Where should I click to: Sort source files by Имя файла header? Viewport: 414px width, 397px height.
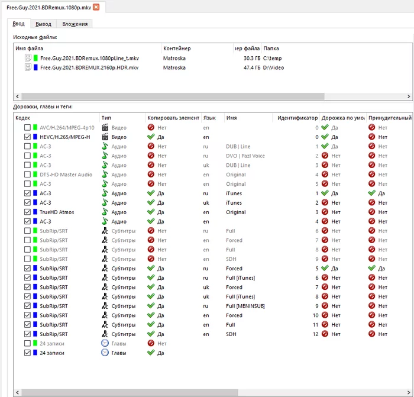[88, 49]
